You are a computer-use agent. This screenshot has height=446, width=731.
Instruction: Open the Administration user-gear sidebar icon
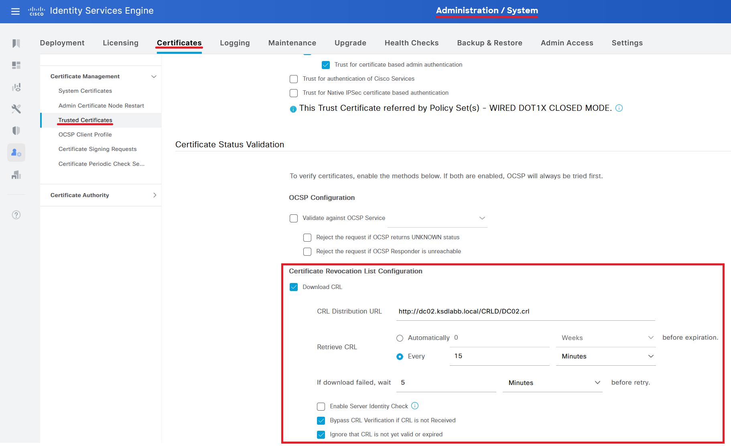pos(16,153)
